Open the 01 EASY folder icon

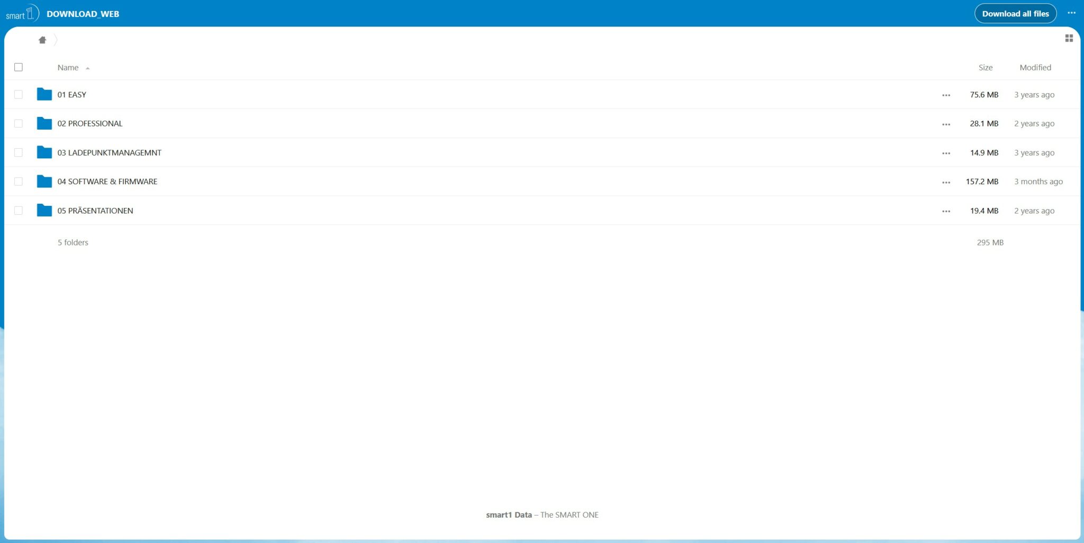[44, 94]
